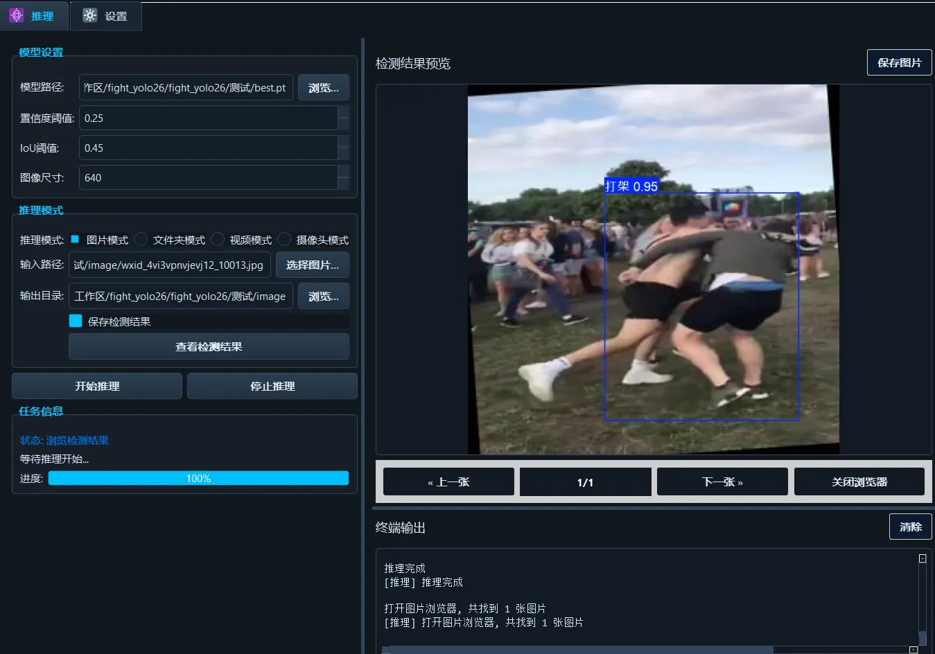The width and height of the screenshot is (935, 654).
Task: Close the viewer with 关闭浏览器
Action: tap(859, 481)
